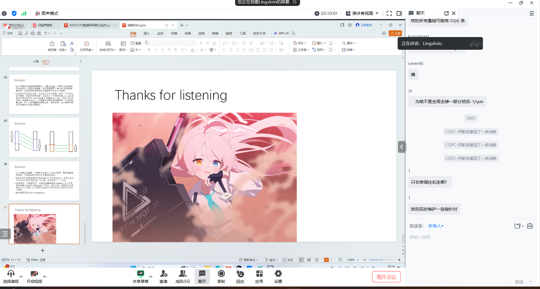Click 离开会议 leave meeting button
540x289 pixels.
[386, 277]
